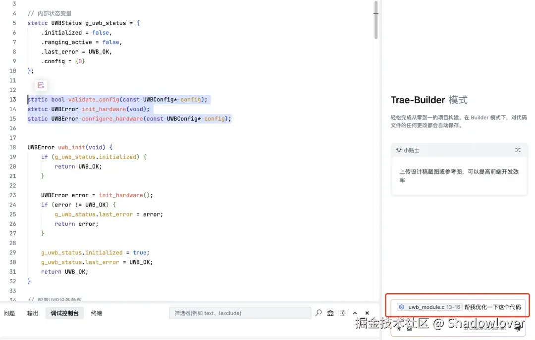The width and height of the screenshot is (535, 340).
Task: Close the bottom panel
Action: pyautogui.click(x=367, y=313)
